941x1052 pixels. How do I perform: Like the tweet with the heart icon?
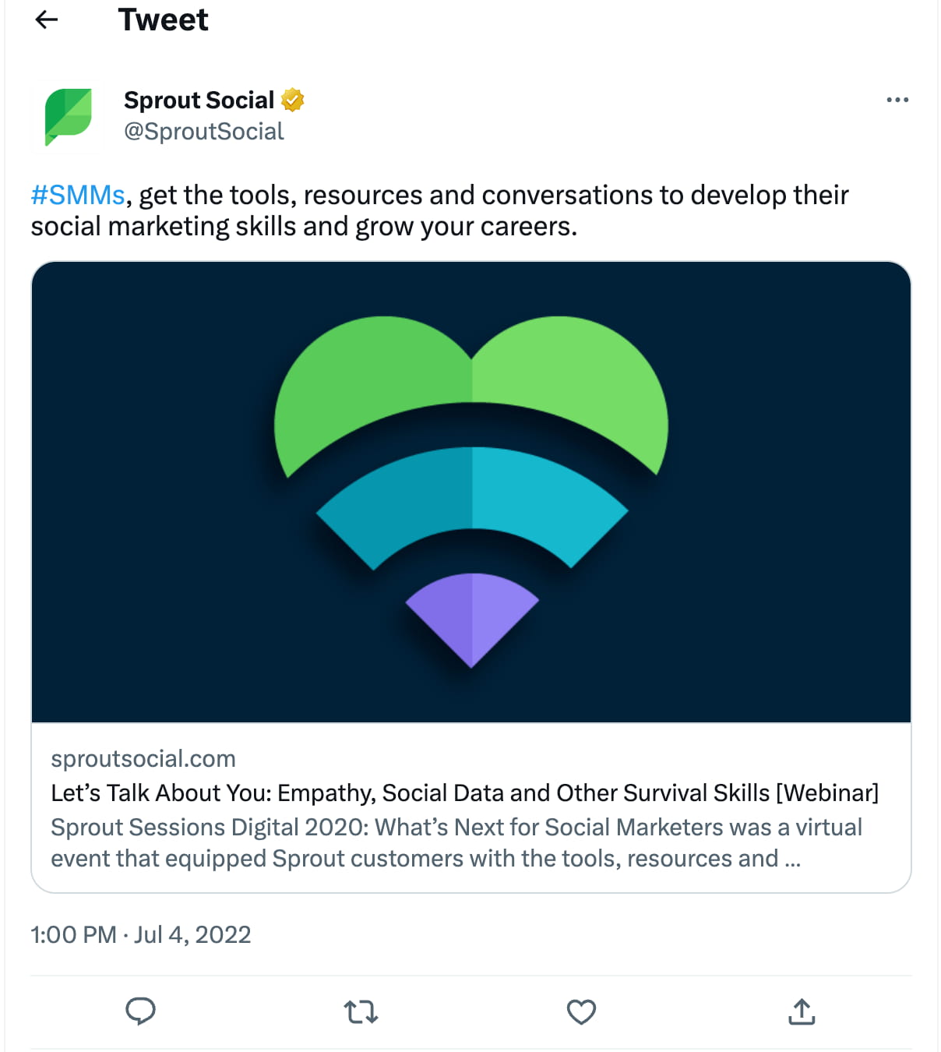click(x=580, y=1011)
